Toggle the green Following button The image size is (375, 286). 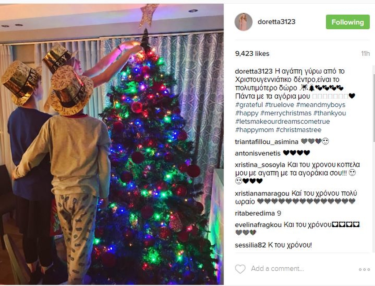coord(348,22)
